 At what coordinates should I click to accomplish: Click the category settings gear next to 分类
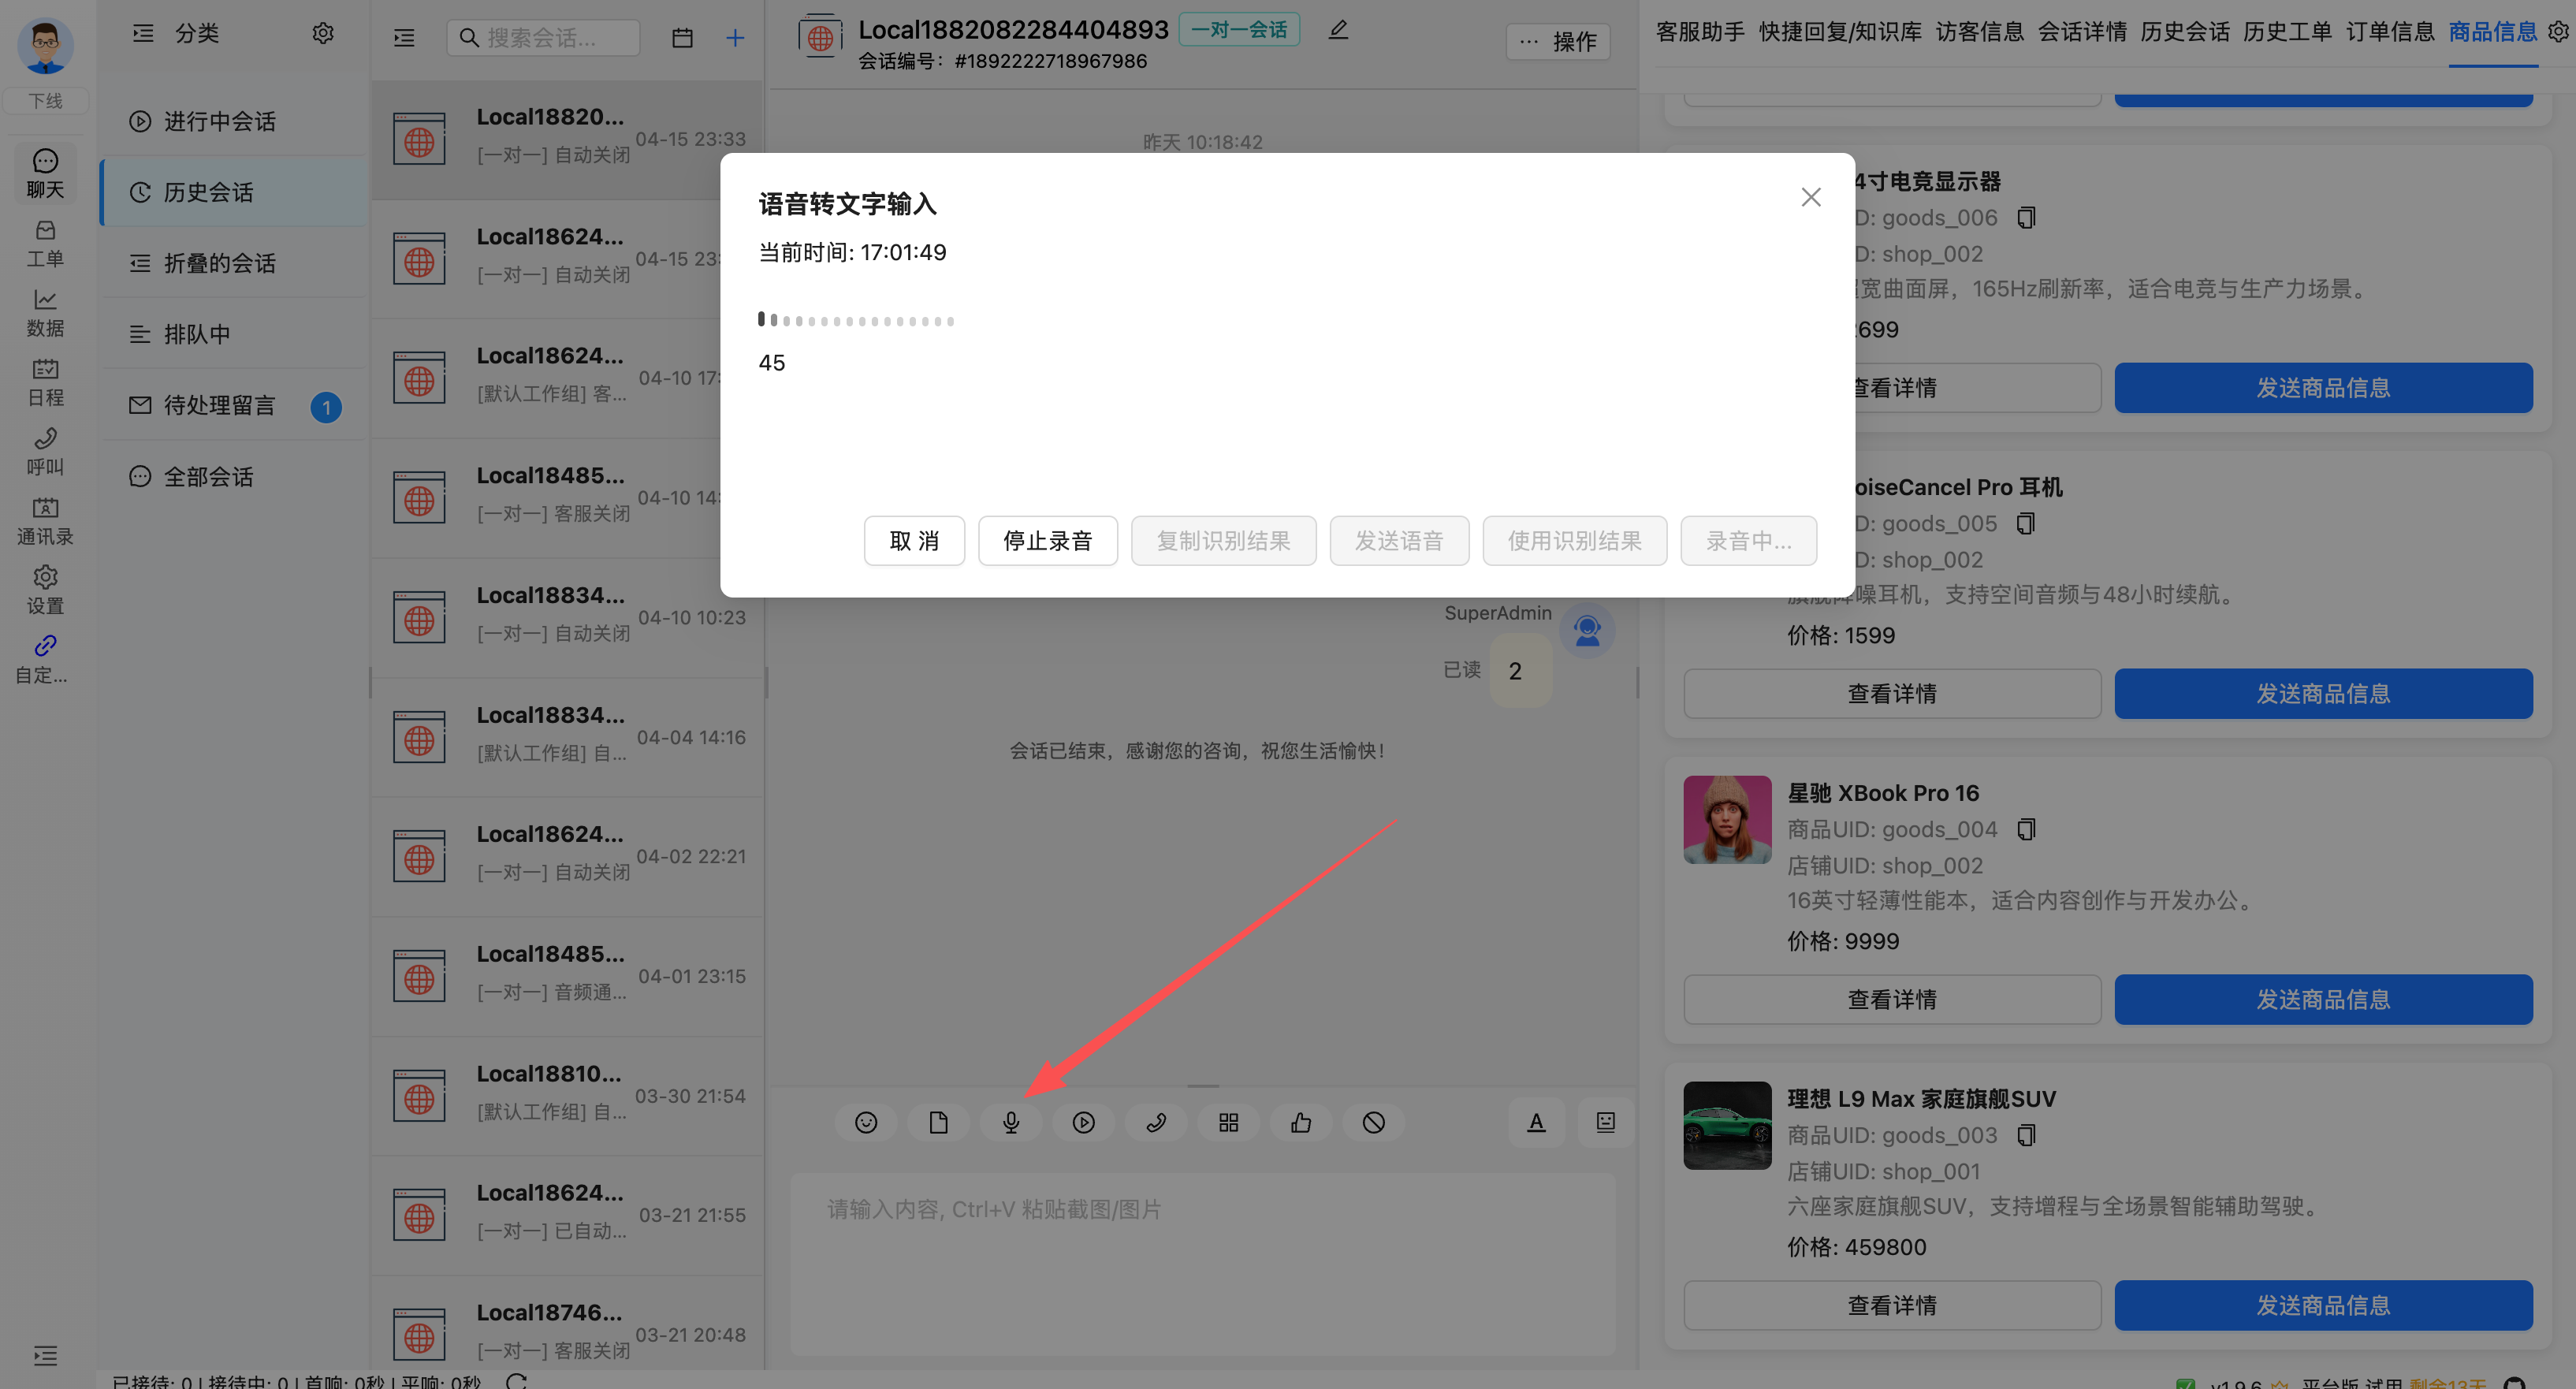click(322, 33)
